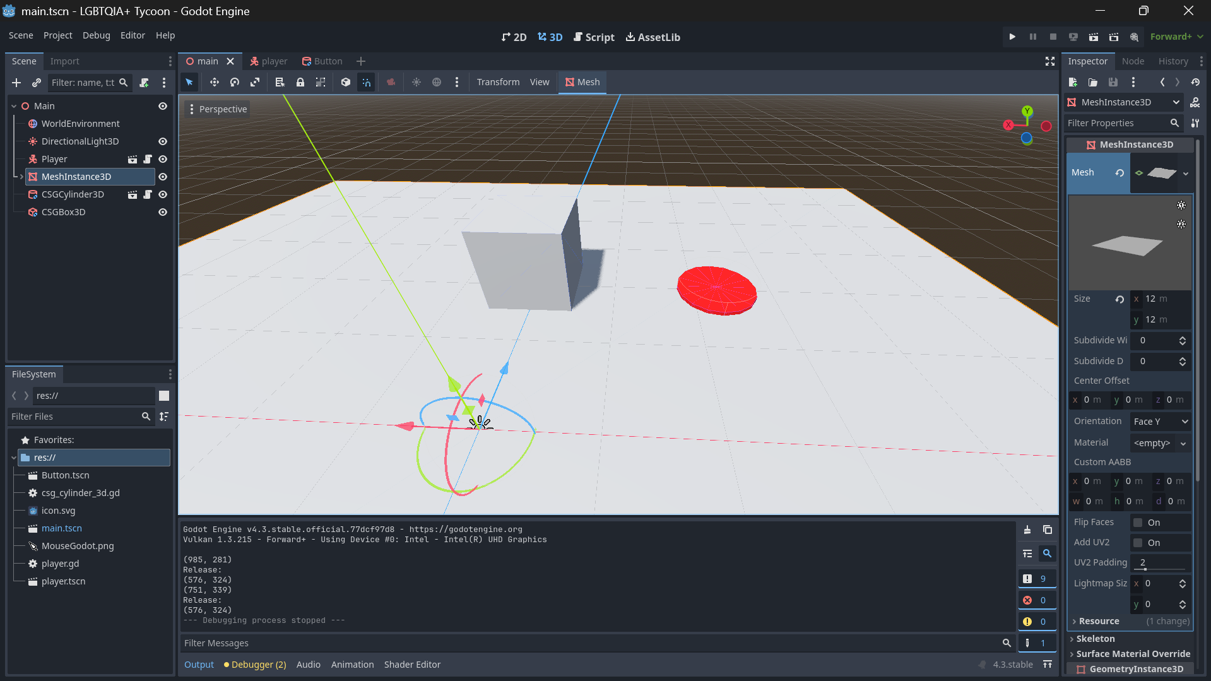1211x681 pixels.
Task: Hide the CSGBox3D node
Action: [163, 212]
